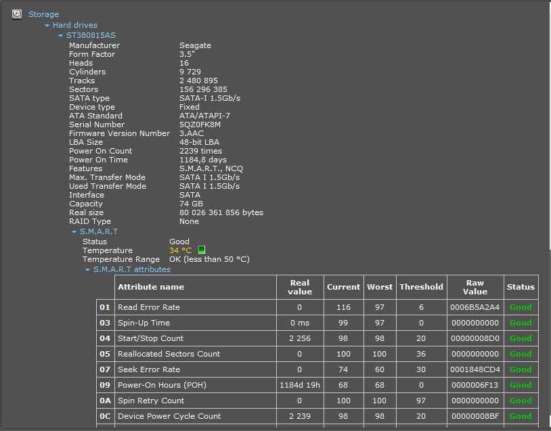Click the serial number 5QZ0FK8M

click(x=200, y=124)
